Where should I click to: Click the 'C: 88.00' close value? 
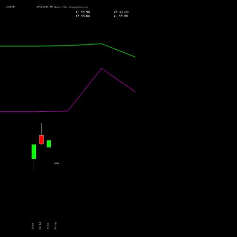(83, 12)
